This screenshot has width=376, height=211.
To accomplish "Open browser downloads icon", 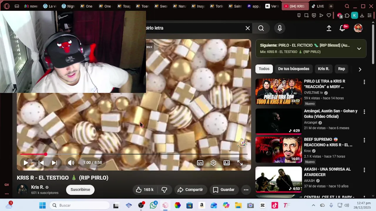I will (362, 16).
